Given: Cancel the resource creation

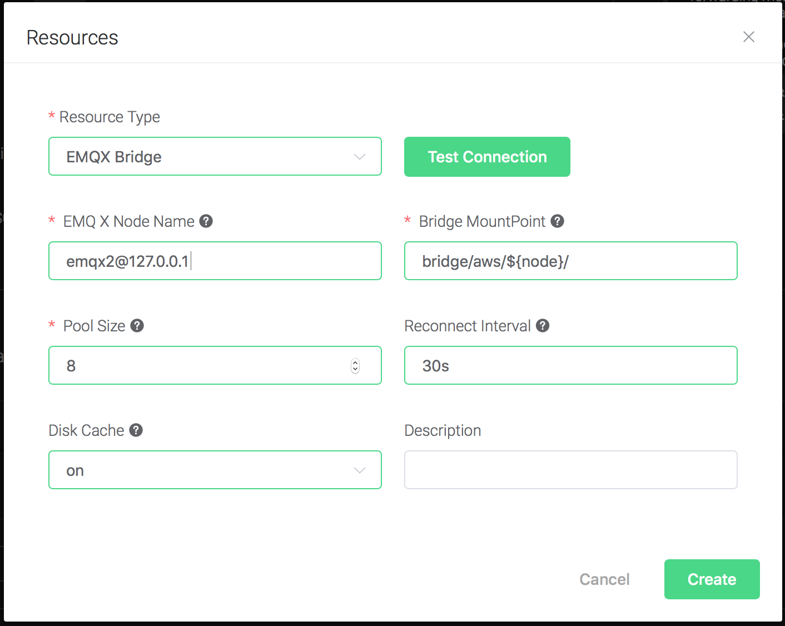Looking at the screenshot, I should (604, 579).
